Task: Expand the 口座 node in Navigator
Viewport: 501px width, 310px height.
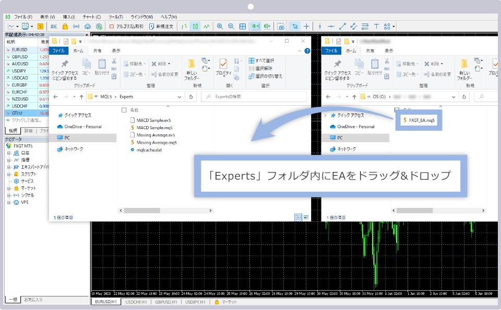Action: pos(9,153)
